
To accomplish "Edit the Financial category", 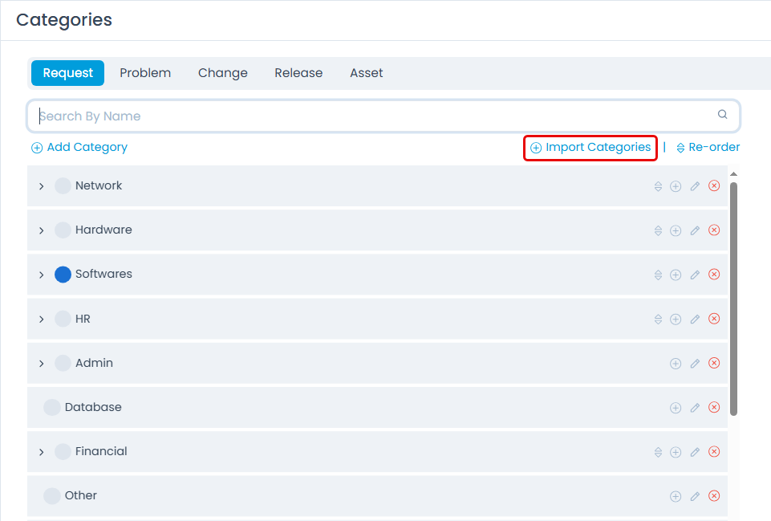I will point(695,451).
